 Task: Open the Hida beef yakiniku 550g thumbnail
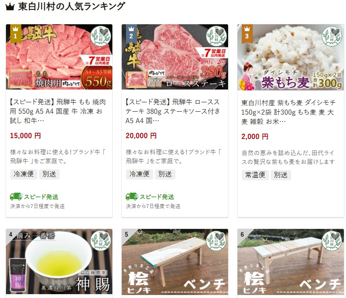(59, 57)
